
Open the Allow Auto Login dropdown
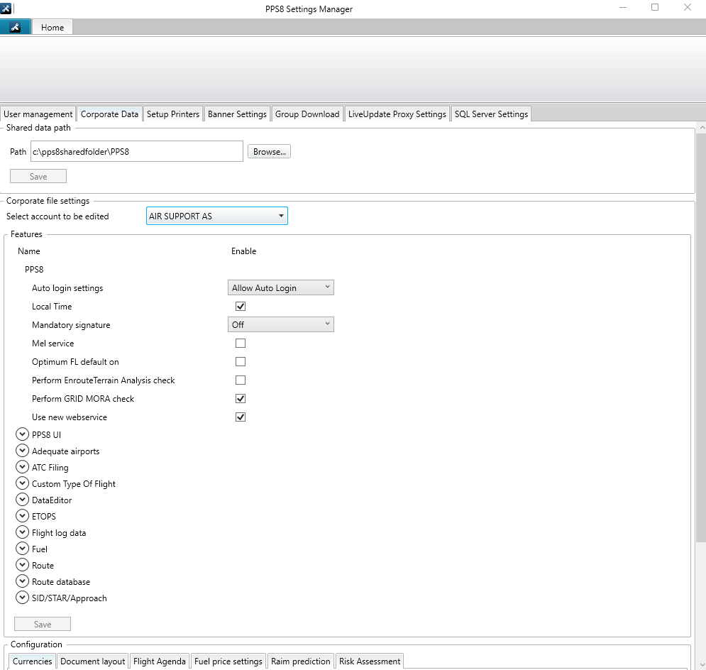[281, 287]
